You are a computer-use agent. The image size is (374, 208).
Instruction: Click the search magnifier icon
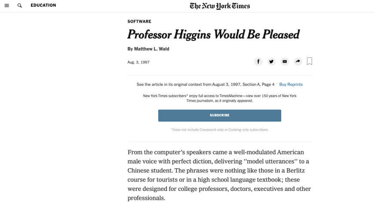tap(19, 6)
